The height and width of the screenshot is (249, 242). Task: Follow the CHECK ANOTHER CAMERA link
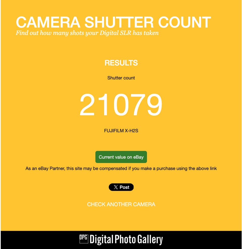tap(121, 204)
